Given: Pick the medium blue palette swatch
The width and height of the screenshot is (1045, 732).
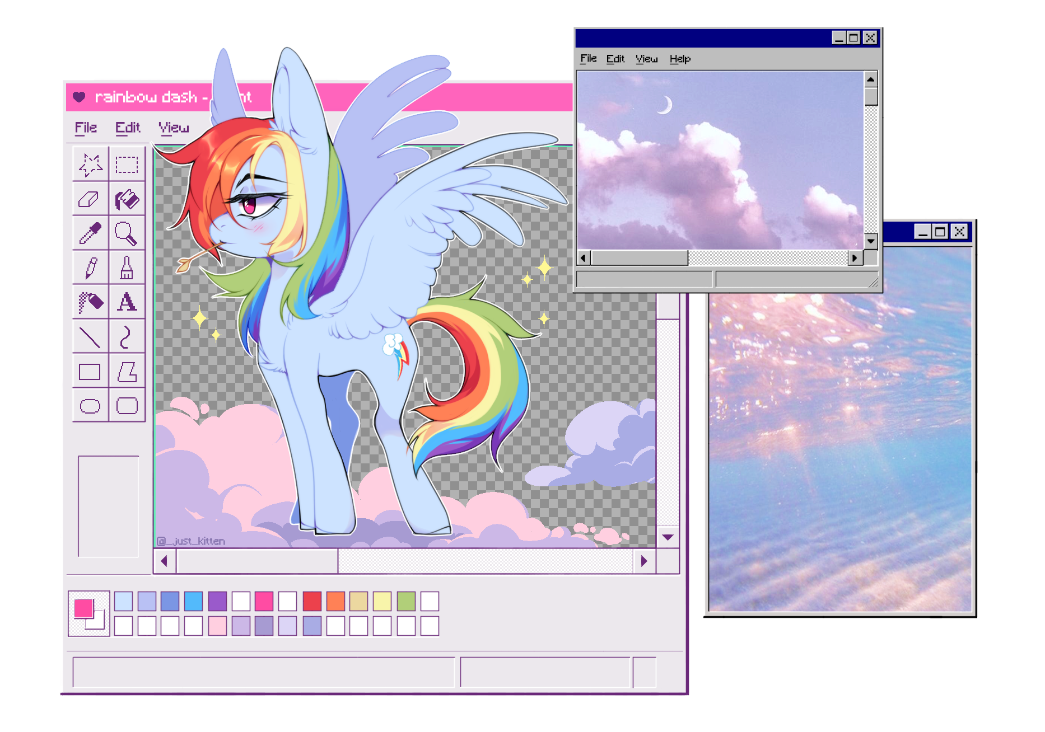Looking at the screenshot, I should coord(170,601).
